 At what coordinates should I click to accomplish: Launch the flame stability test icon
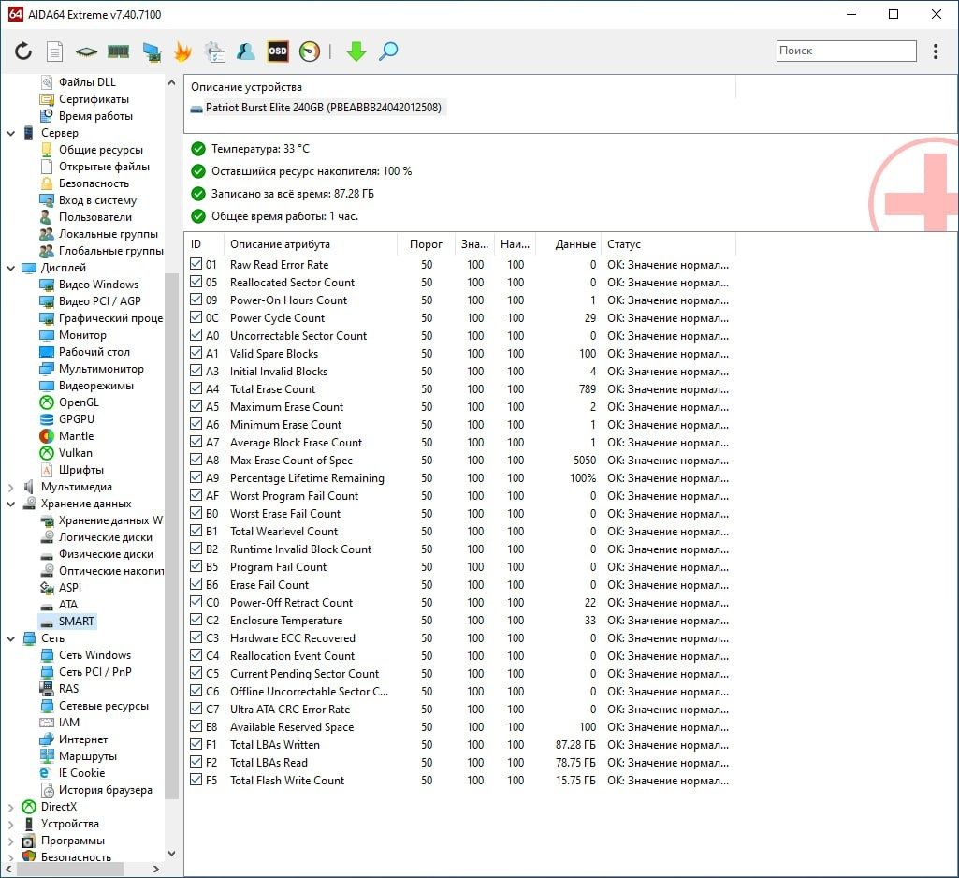pos(182,51)
